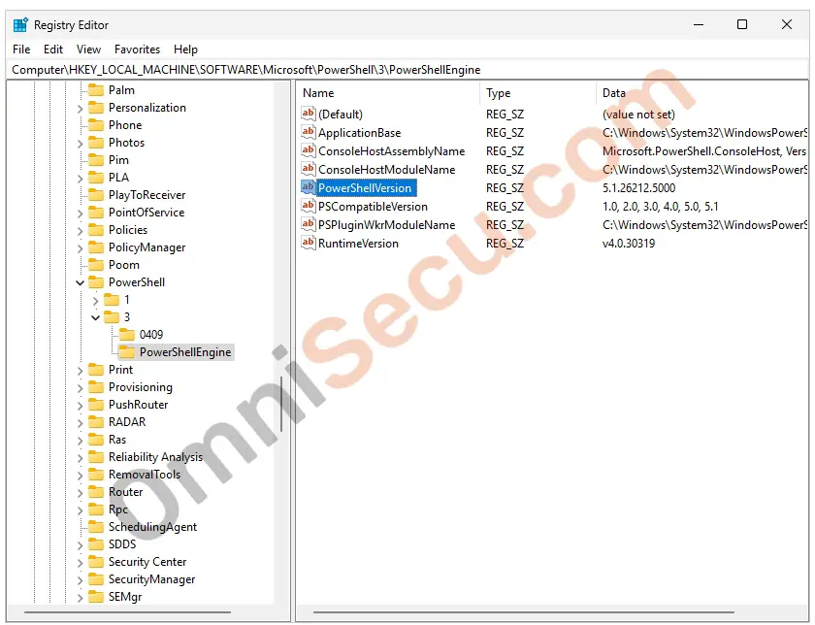This screenshot has height=625, width=815.
Task: Expand the Policies key
Action: 80,231
